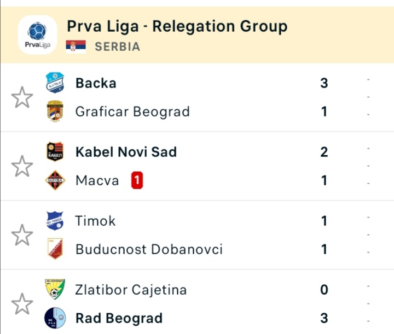Click the Prva Liga league logo
Image resolution: width=394 pixels, height=334 pixels.
[37, 35]
